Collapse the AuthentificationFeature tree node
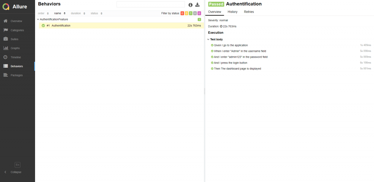Screen dimensions: 374x182 coord(38,19)
